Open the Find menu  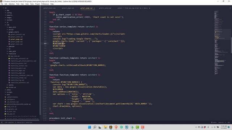coord(18,4)
